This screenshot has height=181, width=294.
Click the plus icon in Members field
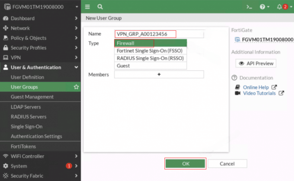click(x=159, y=74)
